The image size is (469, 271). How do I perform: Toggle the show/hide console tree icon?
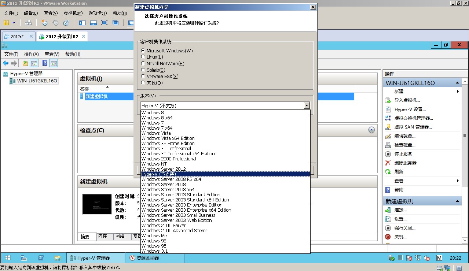coord(34,63)
